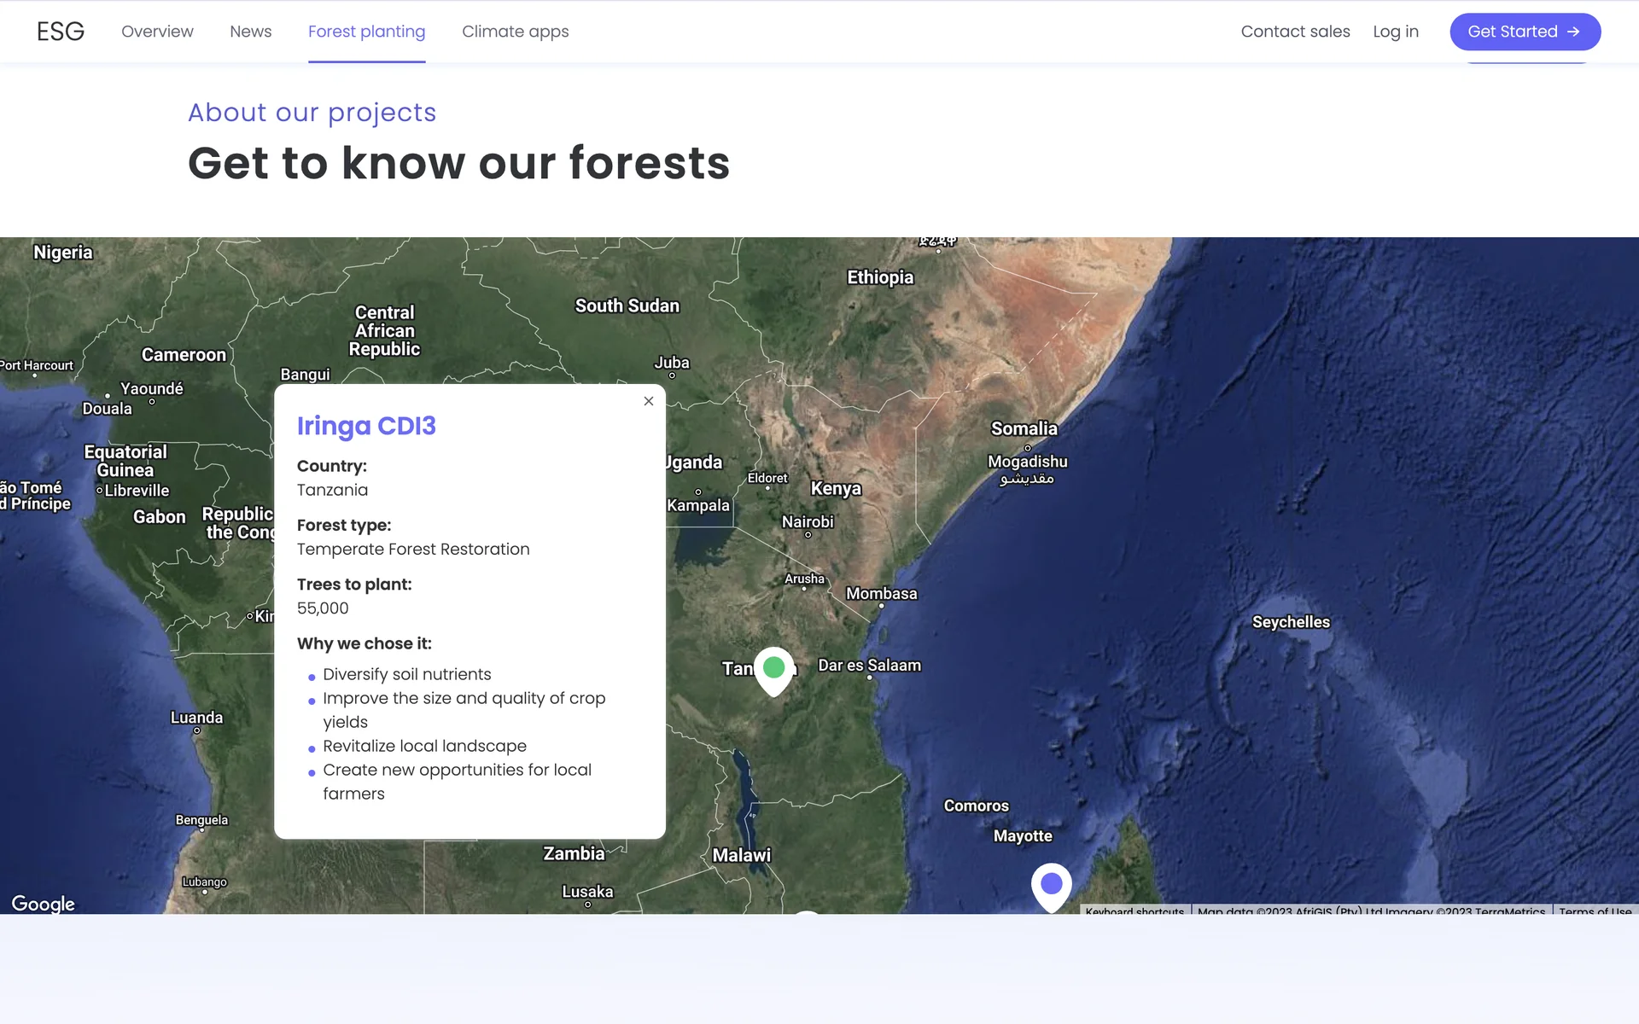
Task: Click the Seychelles label on the map
Action: click(x=1290, y=622)
